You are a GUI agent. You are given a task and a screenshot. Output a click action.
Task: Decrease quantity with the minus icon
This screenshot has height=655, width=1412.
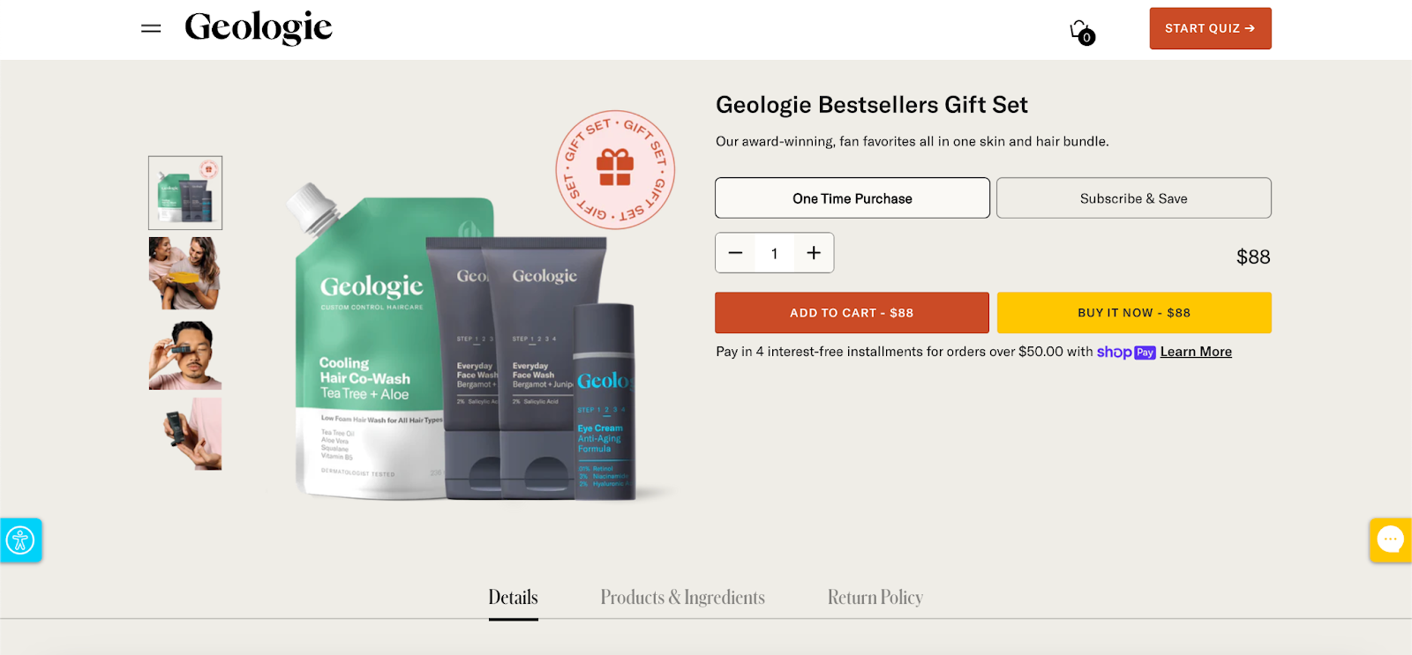(735, 253)
